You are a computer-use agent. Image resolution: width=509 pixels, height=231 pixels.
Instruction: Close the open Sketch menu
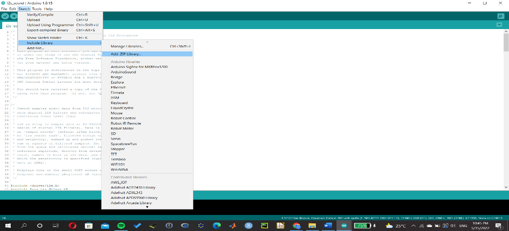coord(24,9)
